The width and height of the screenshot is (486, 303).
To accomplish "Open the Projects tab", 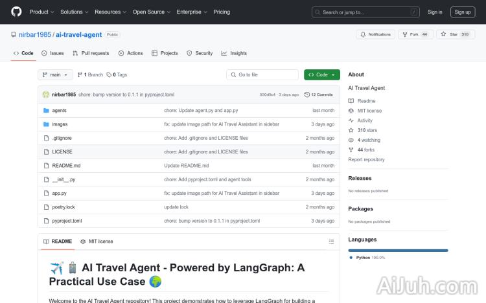I will point(165,53).
